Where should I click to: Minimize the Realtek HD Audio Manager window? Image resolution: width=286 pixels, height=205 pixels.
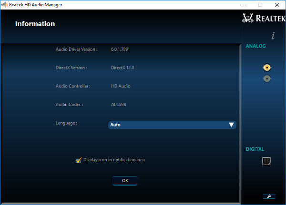[x=244, y=5]
